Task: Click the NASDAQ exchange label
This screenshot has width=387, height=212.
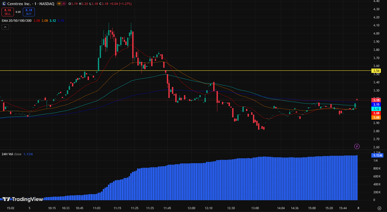Action: tap(46, 4)
